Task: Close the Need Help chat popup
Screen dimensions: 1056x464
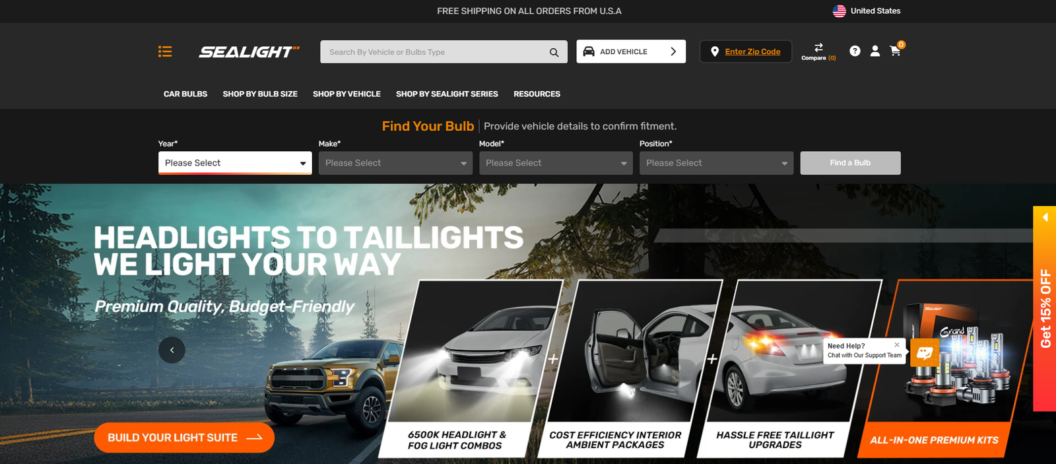Action: [x=897, y=345]
